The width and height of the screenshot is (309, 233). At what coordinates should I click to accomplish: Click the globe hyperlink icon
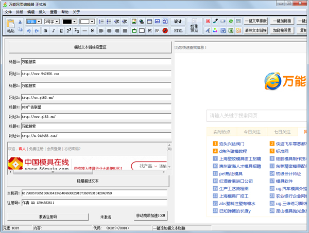(x=142, y=21)
